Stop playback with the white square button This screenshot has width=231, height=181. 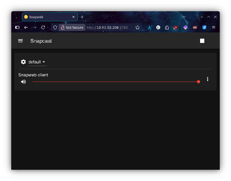pos(202,41)
